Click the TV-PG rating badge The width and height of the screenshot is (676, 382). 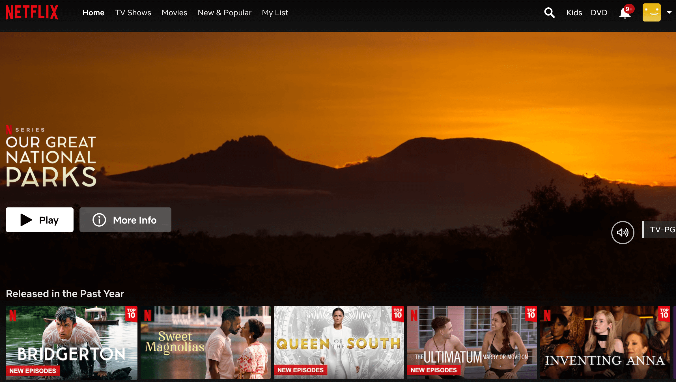(660, 229)
